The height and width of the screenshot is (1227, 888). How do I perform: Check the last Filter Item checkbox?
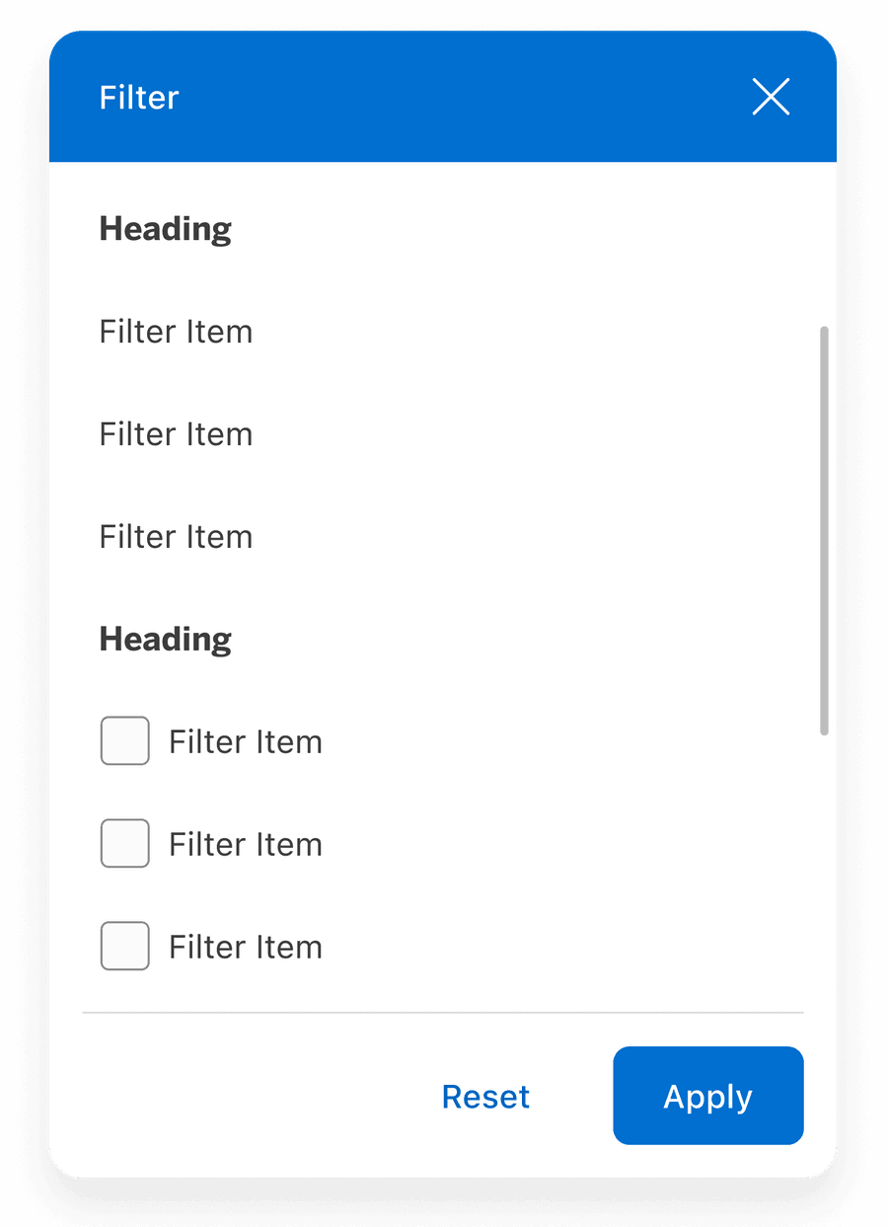pos(124,946)
